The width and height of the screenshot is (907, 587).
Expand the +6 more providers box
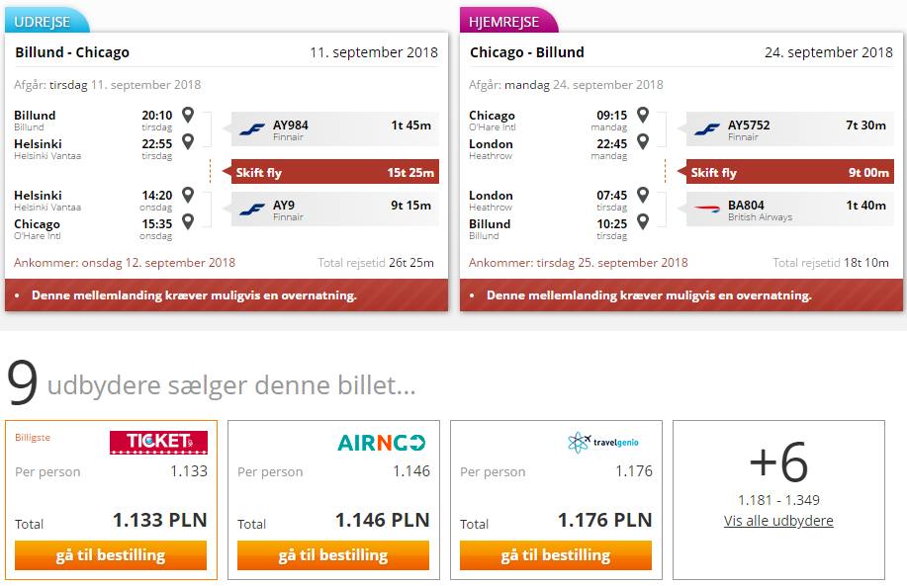click(x=778, y=500)
